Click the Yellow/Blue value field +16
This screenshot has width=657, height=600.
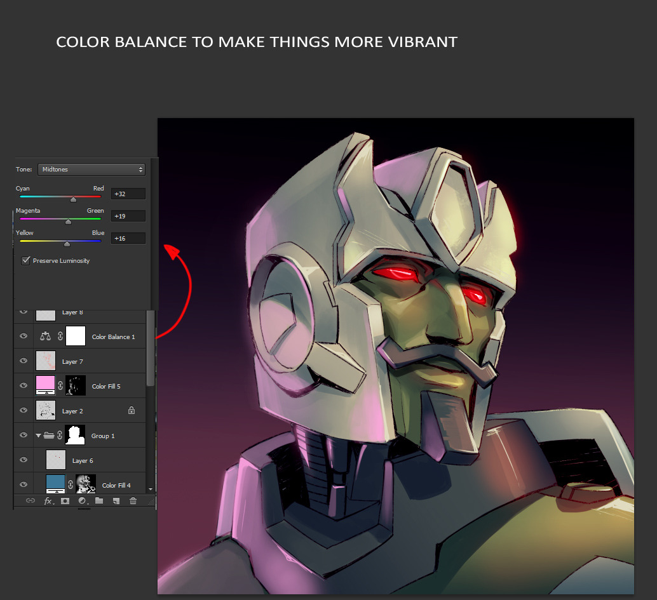(128, 238)
